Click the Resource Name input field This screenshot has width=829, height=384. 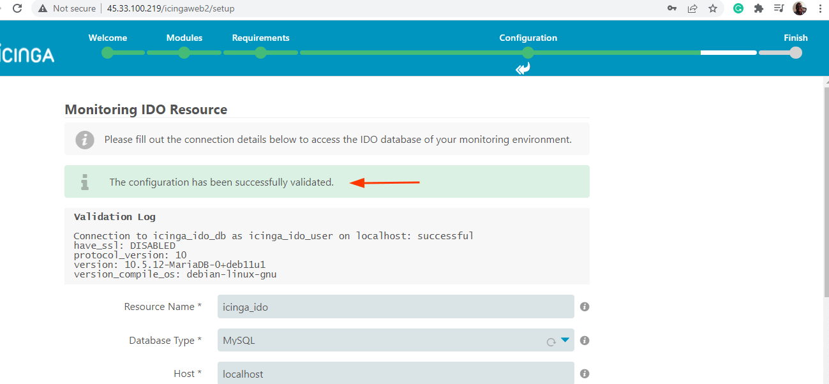tap(395, 307)
